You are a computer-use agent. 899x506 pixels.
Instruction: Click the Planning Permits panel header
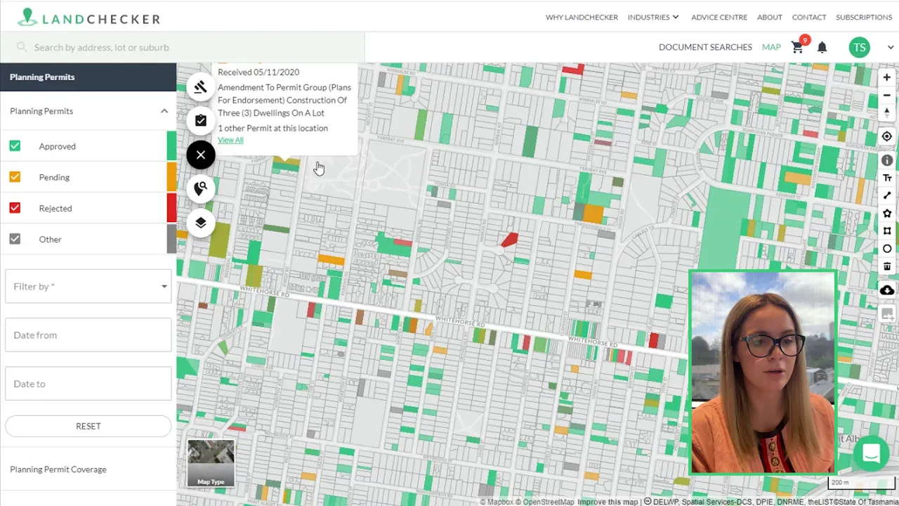coord(88,77)
